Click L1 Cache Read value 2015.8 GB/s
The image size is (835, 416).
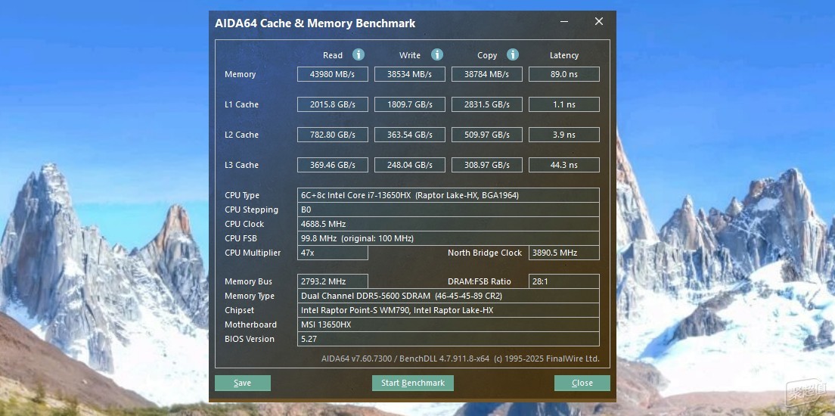[x=332, y=104]
